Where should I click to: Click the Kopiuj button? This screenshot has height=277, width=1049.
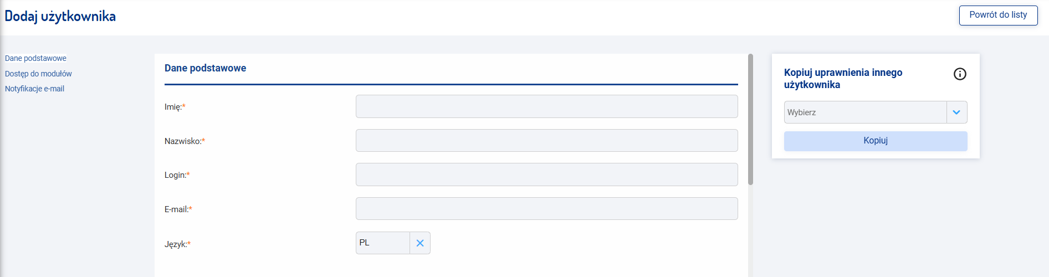[876, 141]
